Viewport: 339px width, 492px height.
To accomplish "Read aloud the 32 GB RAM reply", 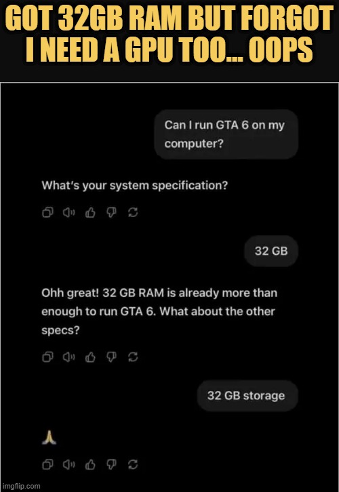I will tap(68, 356).
